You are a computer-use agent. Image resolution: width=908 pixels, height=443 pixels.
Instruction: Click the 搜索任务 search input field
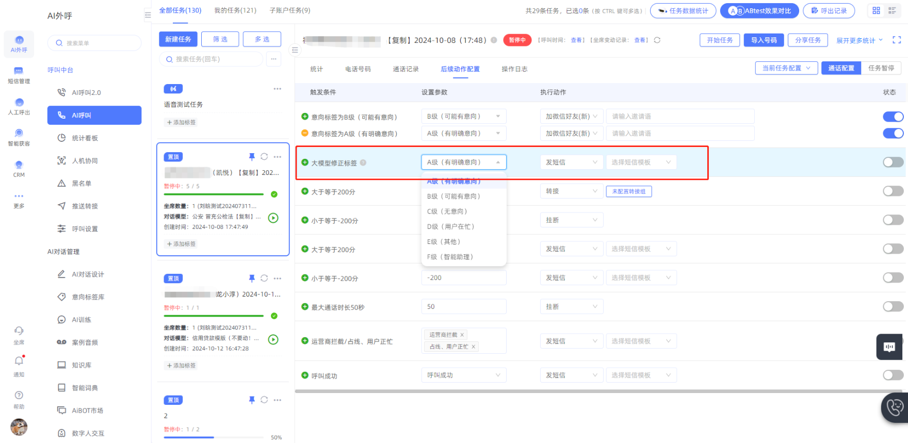(212, 59)
